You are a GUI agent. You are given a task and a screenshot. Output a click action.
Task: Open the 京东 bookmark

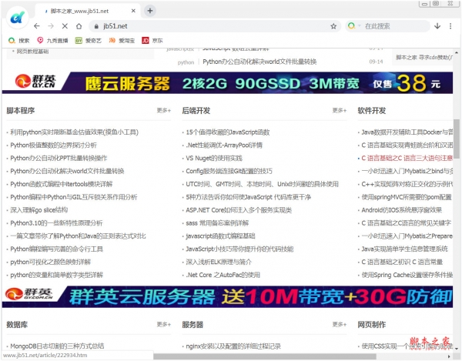click(x=152, y=40)
